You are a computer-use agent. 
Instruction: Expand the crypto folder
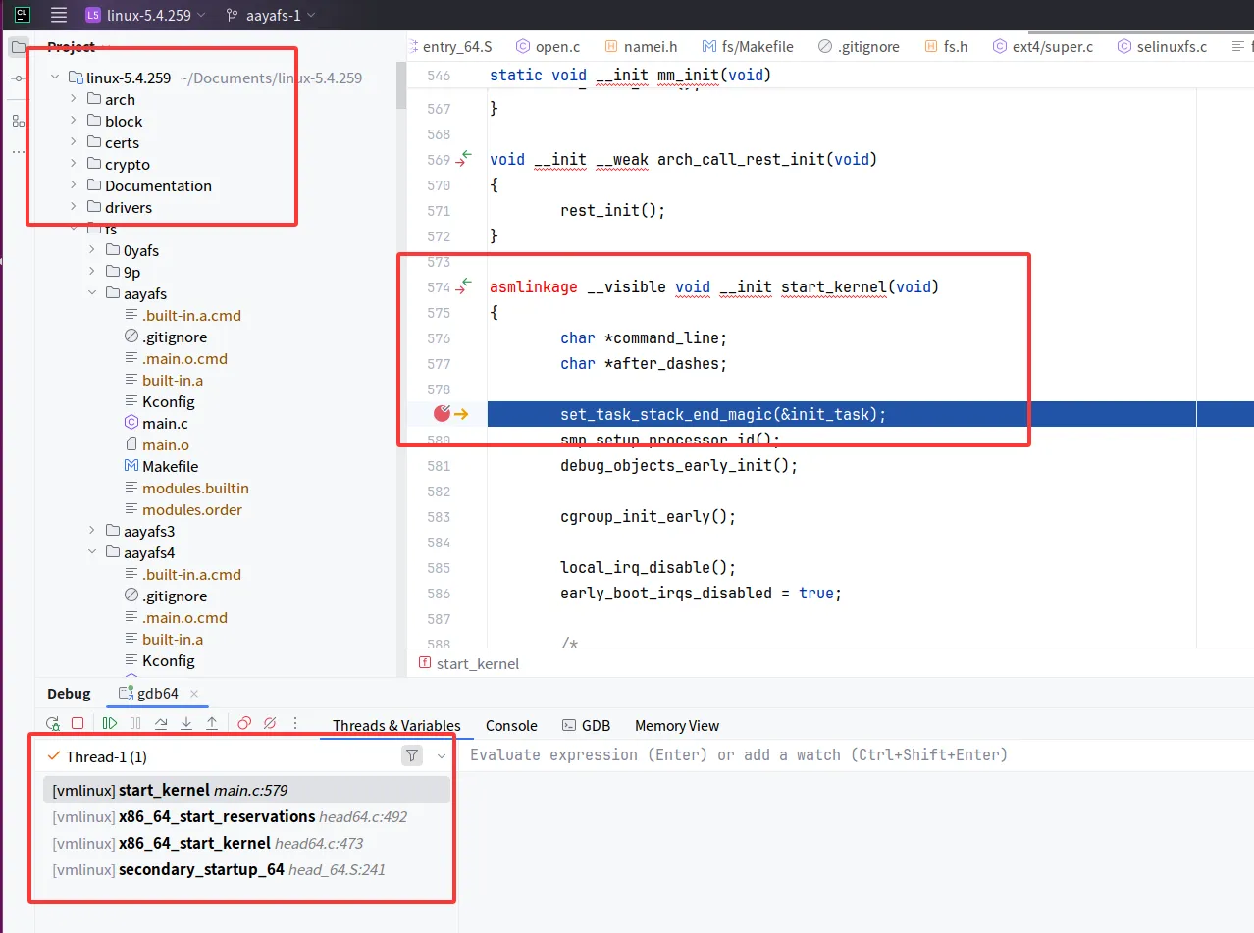(74, 164)
